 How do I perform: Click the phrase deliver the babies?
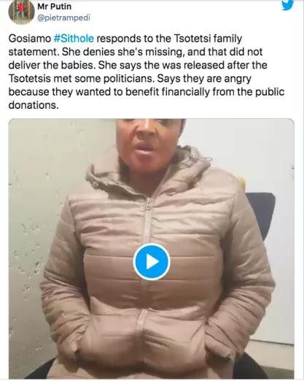coord(52,65)
